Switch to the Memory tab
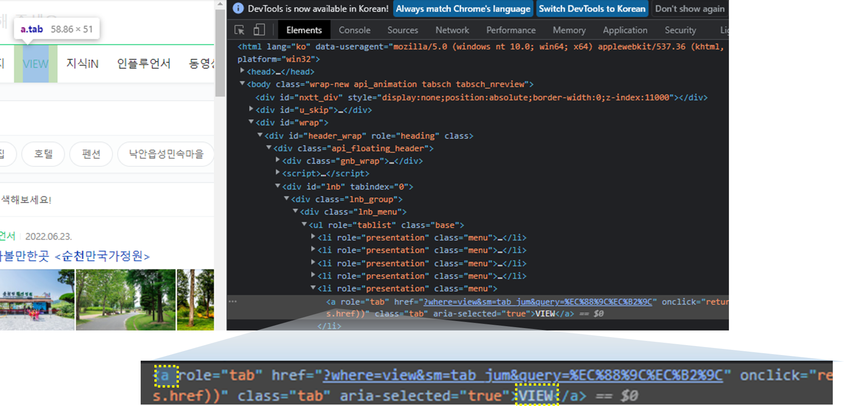Image resolution: width=845 pixels, height=406 pixels. 569,30
